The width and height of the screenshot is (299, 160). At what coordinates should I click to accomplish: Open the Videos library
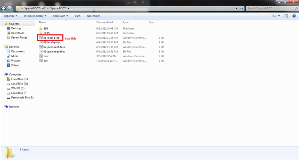coord(15,65)
